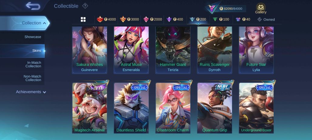The image size is (312, 140).
Task: Open Sakura Wishes Guinevere skin card
Action: pos(90,50)
